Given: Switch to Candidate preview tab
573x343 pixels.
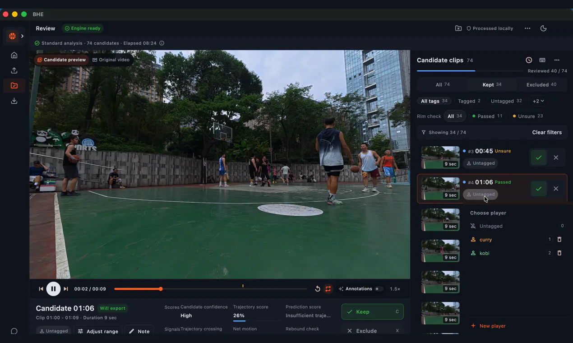Looking at the screenshot, I should point(61,60).
